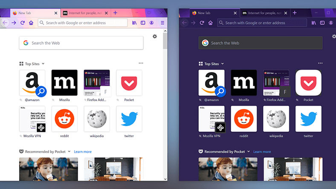Click Learn more link in dark window
This screenshot has height=189, width=336.
[262, 152]
